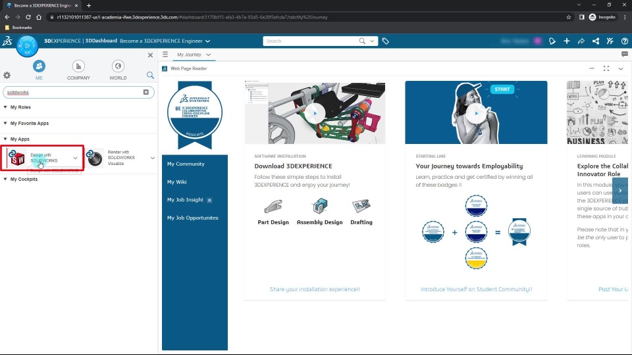The width and height of the screenshot is (632, 355).
Task: Collapse the My Roles section
Action: tap(5, 107)
